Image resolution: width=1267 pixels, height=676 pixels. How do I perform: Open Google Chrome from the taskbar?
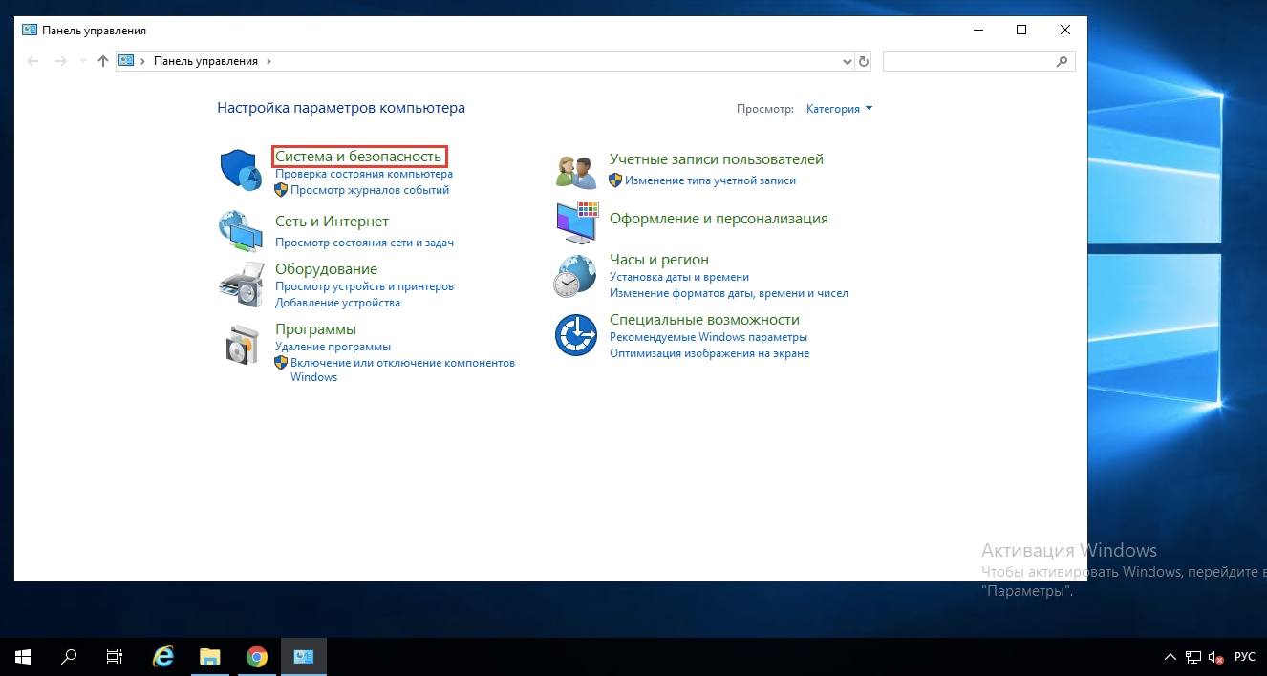[x=256, y=657]
